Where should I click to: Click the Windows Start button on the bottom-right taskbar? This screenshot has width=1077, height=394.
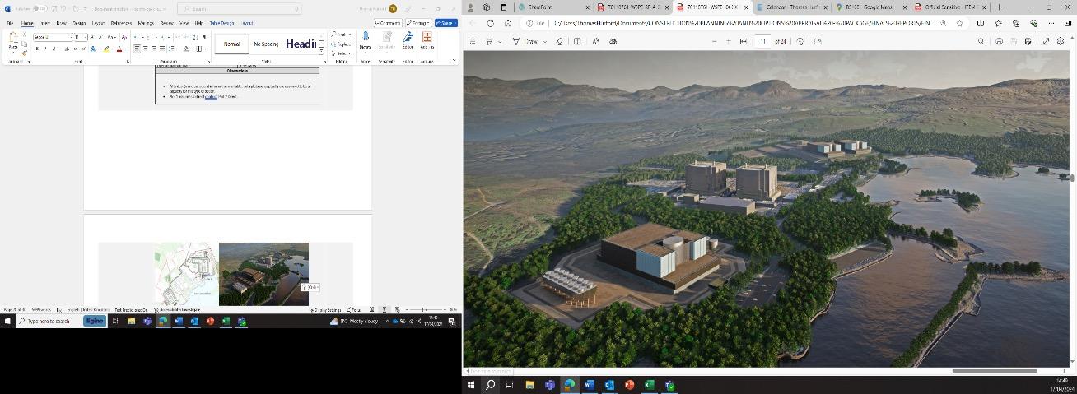tap(472, 384)
